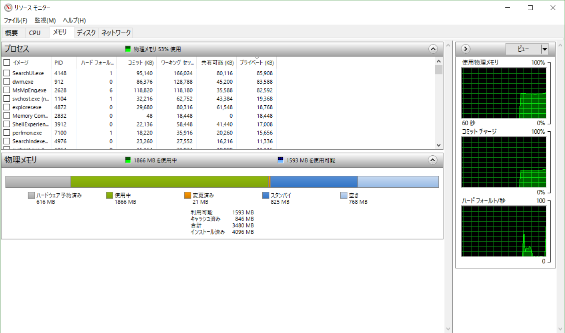The width and height of the screenshot is (565, 333).
Task: Select the dwm.exe process name
Action: point(24,82)
